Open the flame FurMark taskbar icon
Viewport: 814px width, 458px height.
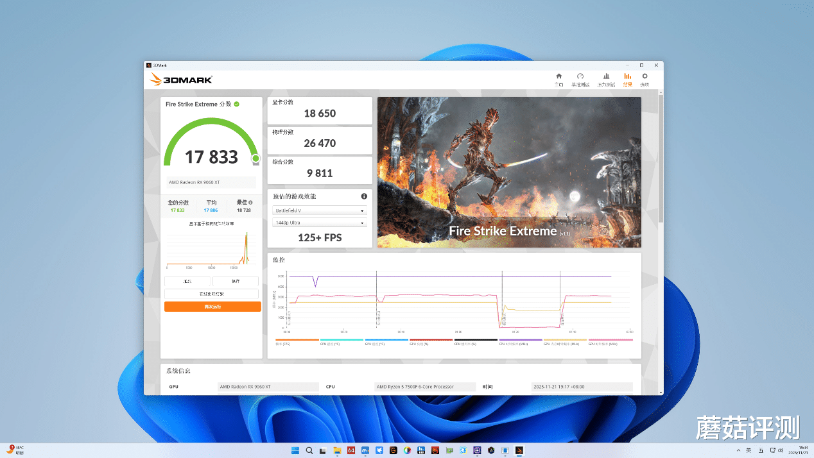tap(435, 450)
